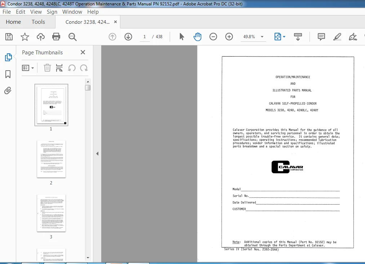
Task: Close the Condor 3238 document tab
Action: [115, 22]
